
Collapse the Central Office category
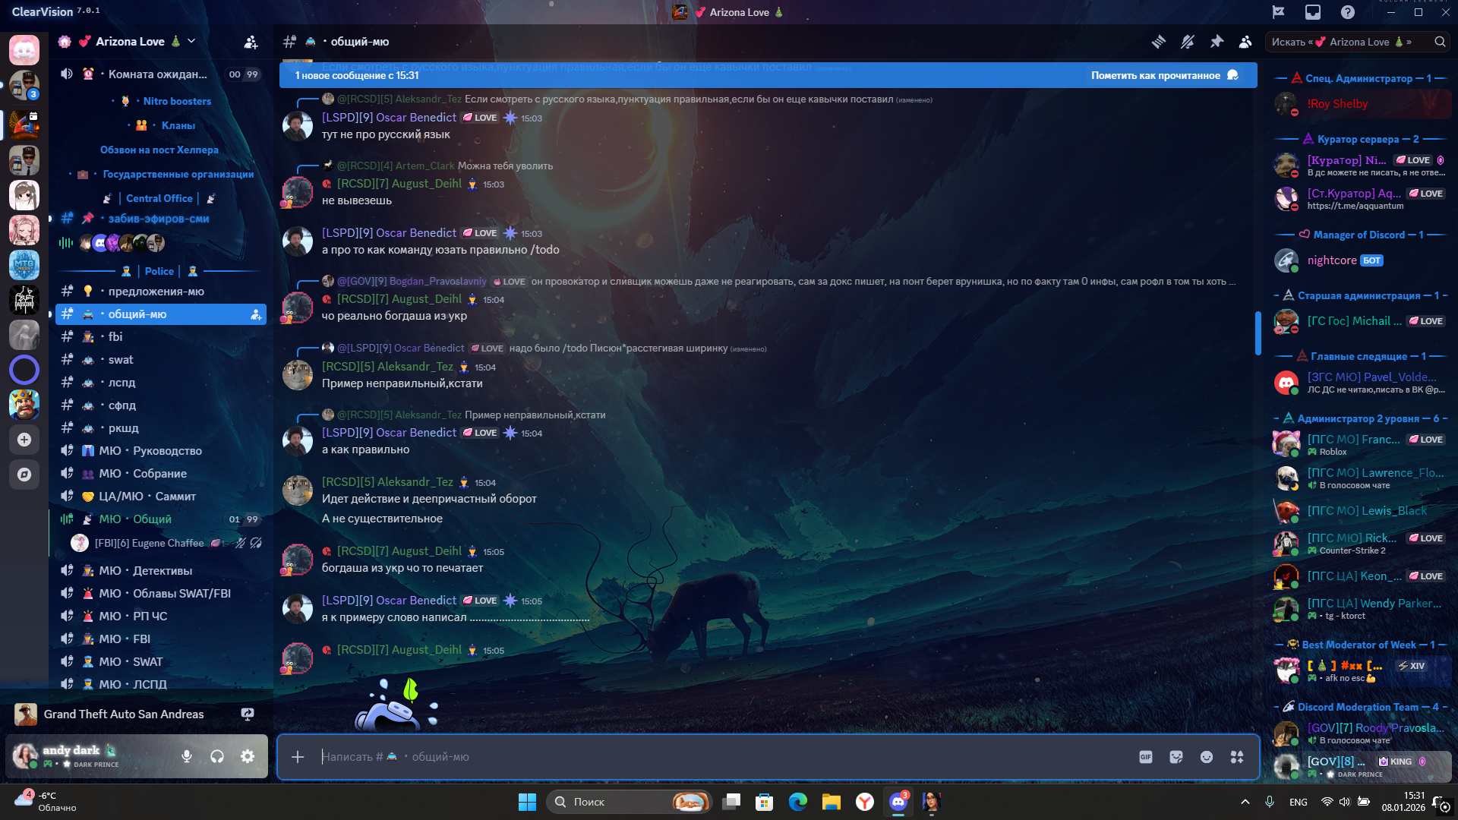click(159, 198)
